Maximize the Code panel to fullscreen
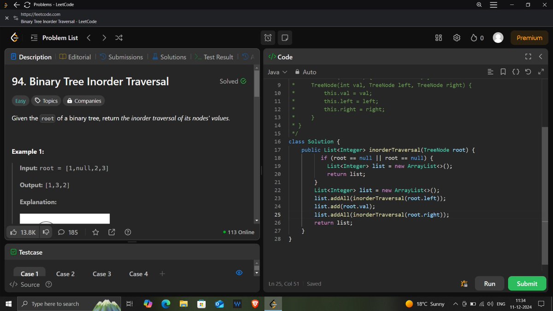The height and width of the screenshot is (311, 553). [528, 57]
